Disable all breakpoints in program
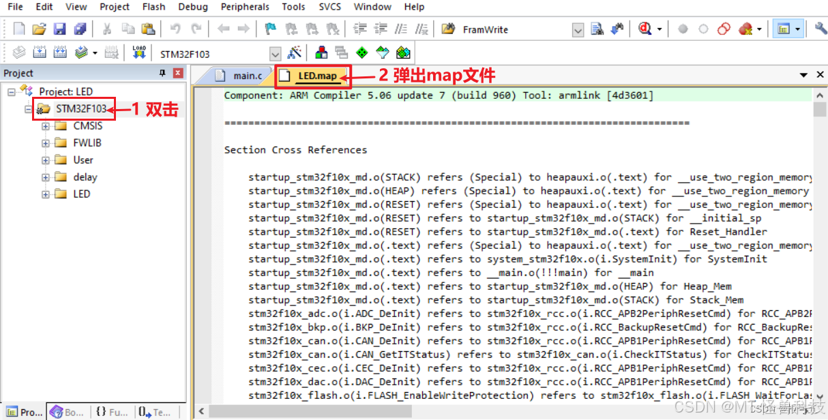Screen dimensions: 828x420 [x=723, y=29]
